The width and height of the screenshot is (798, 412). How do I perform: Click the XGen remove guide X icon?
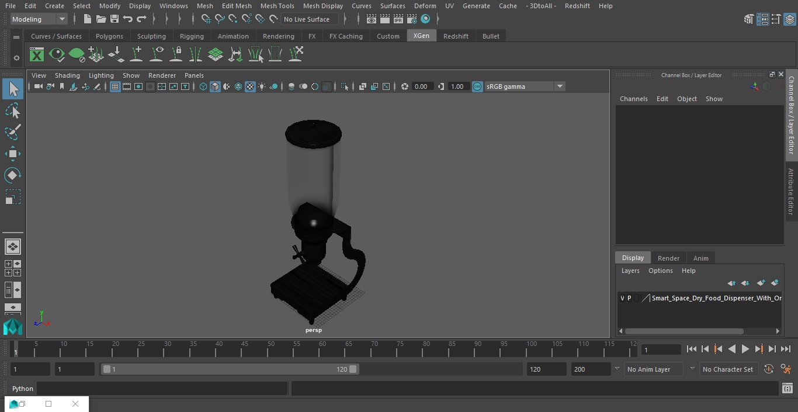[295, 55]
